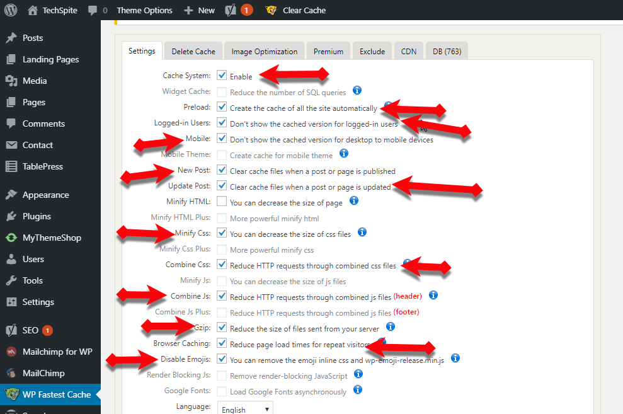This screenshot has width=623, height=414.
Task: Open the Language dropdown
Action: pos(246,409)
